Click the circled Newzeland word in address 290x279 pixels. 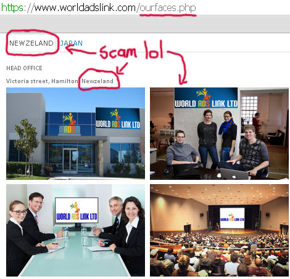point(97,81)
